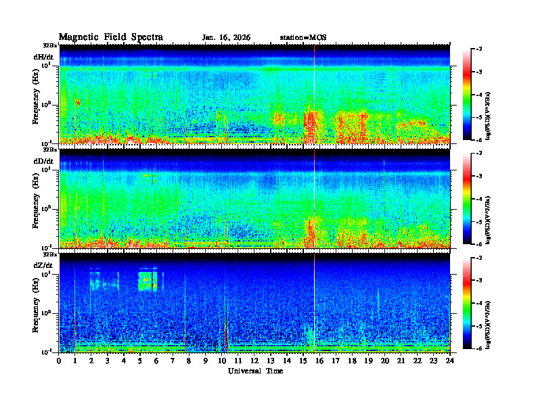Image resolution: width=536 pixels, height=414 pixels.
Task: Click the 'Universal Time' axis title
Action: (255, 371)
